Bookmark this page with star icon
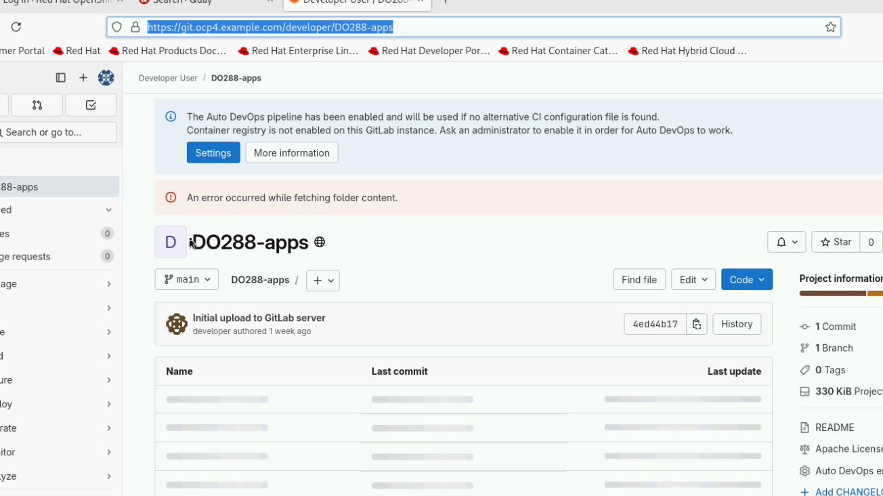Image resolution: width=883 pixels, height=496 pixels. tap(830, 27)
